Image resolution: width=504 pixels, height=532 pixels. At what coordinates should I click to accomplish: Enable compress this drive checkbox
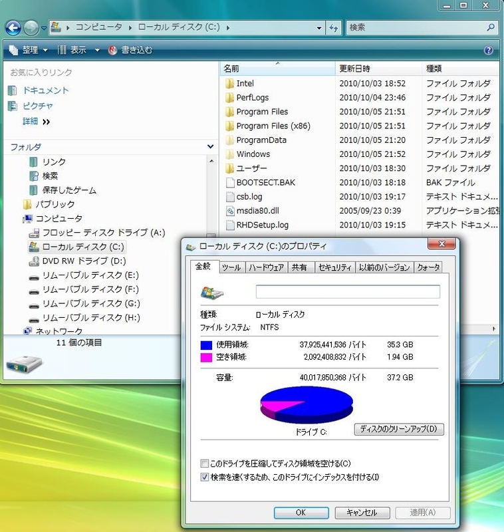205,464
